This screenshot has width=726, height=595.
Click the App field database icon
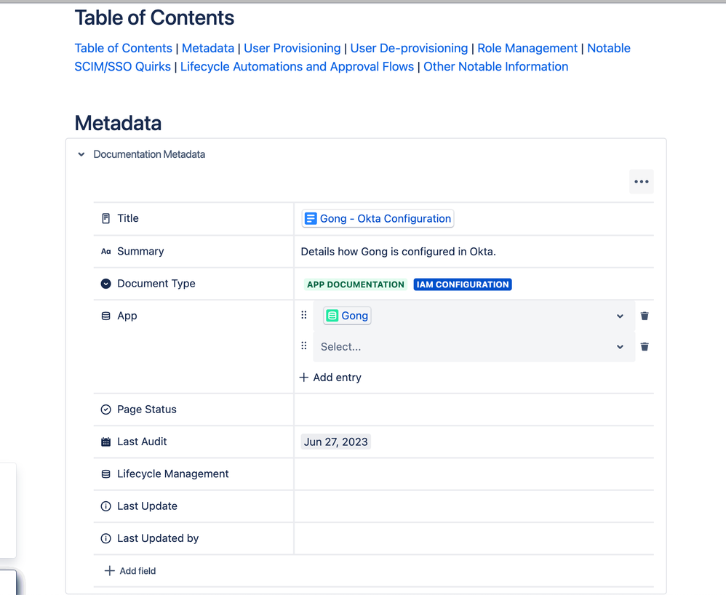pyautogui.click(x=106, y=316)
